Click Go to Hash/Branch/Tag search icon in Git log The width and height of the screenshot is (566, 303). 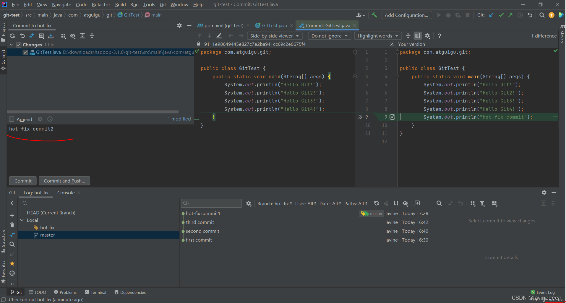click(439, 203)
